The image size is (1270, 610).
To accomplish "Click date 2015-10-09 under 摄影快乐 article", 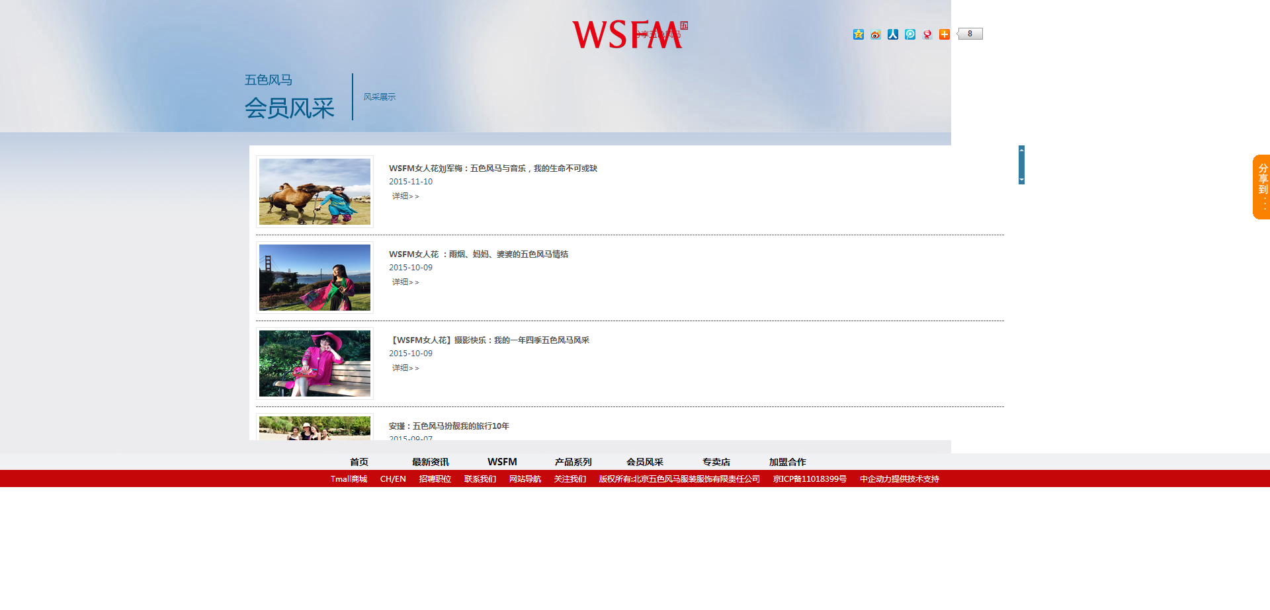I will [x=411, y=354].
